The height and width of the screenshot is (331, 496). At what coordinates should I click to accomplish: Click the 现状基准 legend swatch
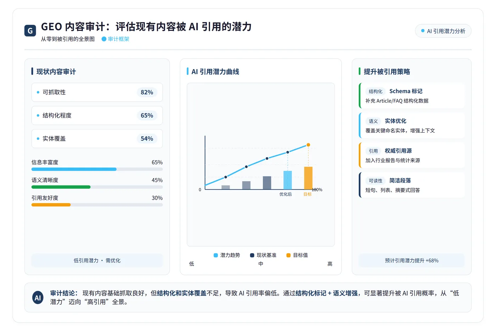[252, 255]
